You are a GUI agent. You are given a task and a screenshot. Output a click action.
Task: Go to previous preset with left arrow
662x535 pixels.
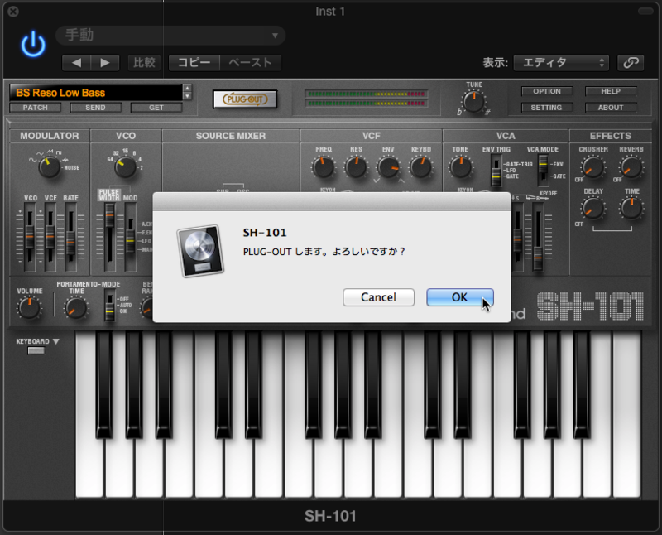click(x=76, y=63)
